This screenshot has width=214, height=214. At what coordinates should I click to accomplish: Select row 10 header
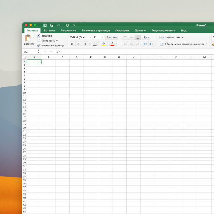click(x=25, y=93)
